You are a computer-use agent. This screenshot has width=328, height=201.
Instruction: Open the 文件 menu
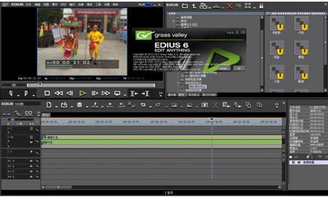(28, 4)
